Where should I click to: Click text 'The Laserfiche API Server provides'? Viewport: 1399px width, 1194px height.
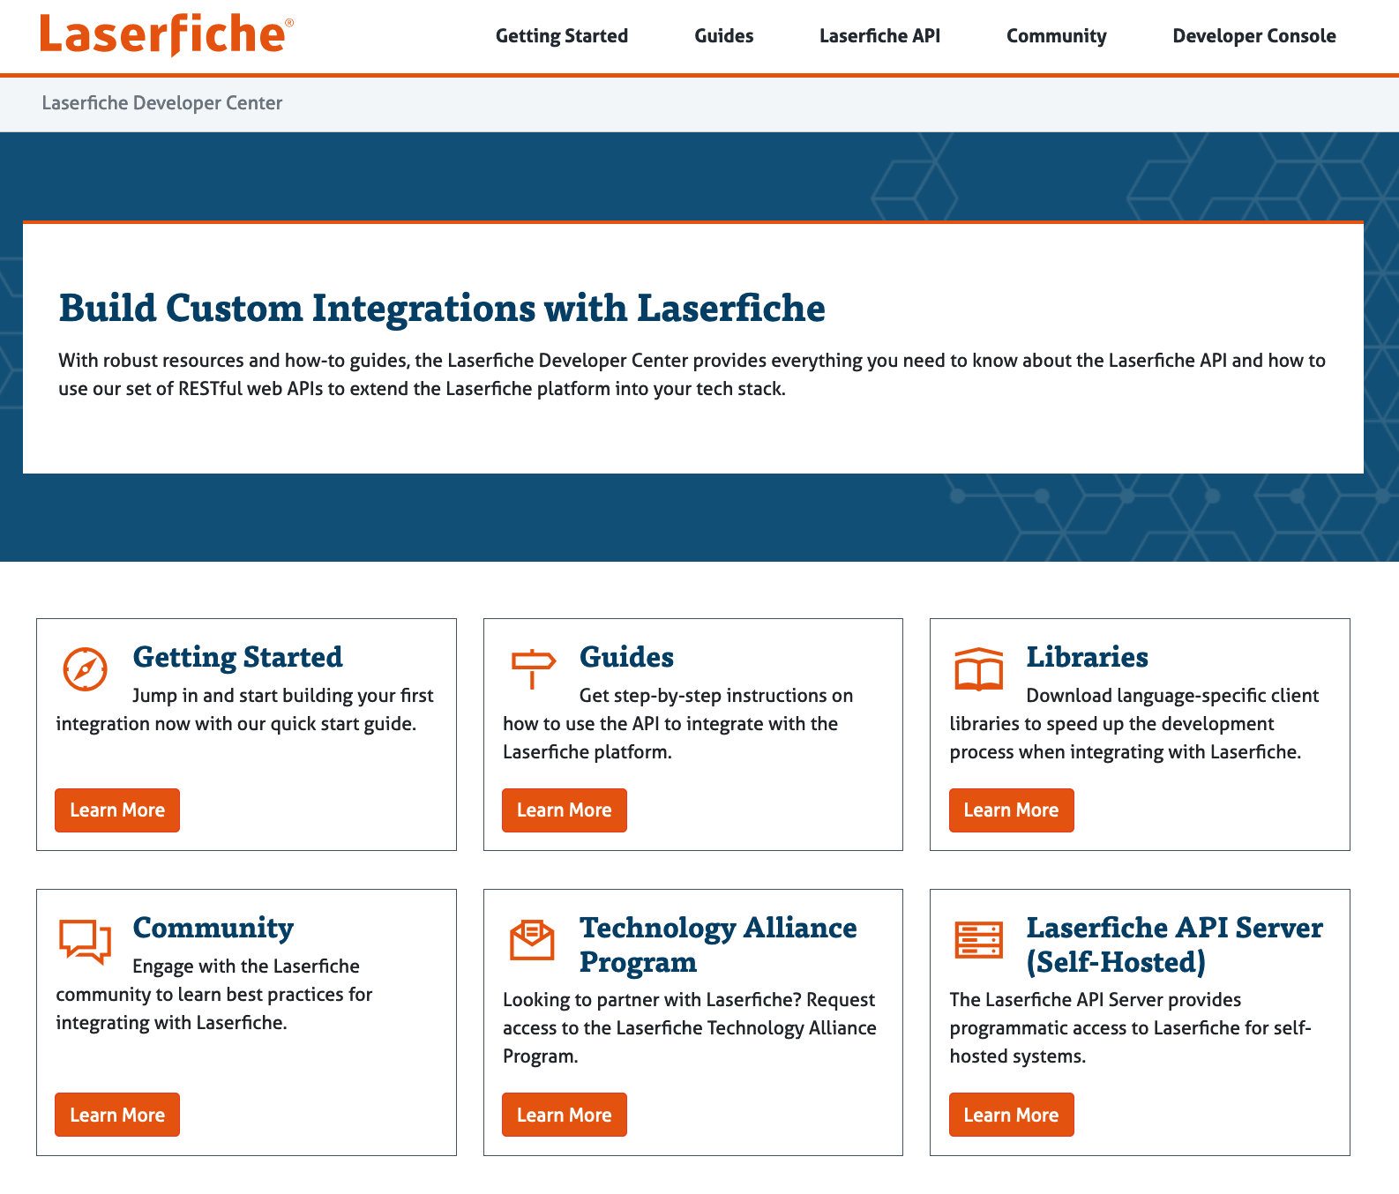tap(1096, 1000)
